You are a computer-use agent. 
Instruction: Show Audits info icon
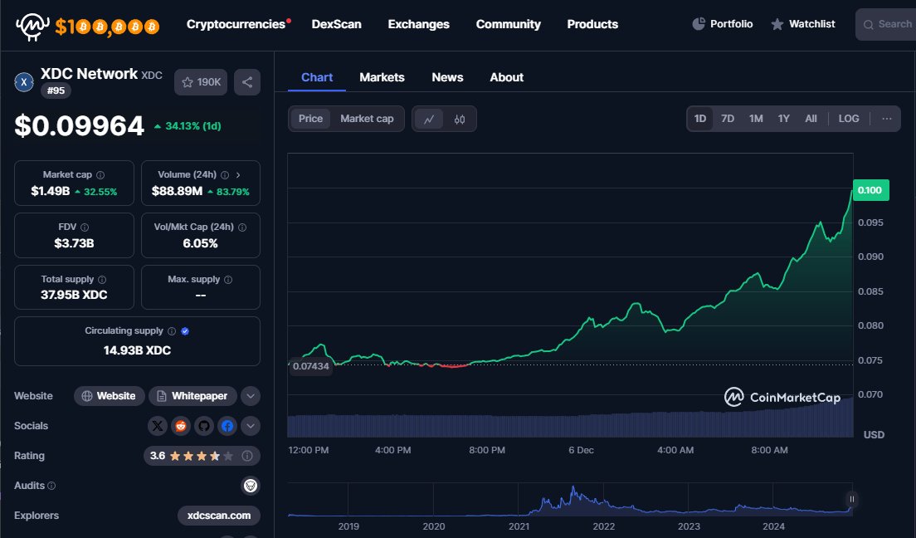[x=51, y=486]
